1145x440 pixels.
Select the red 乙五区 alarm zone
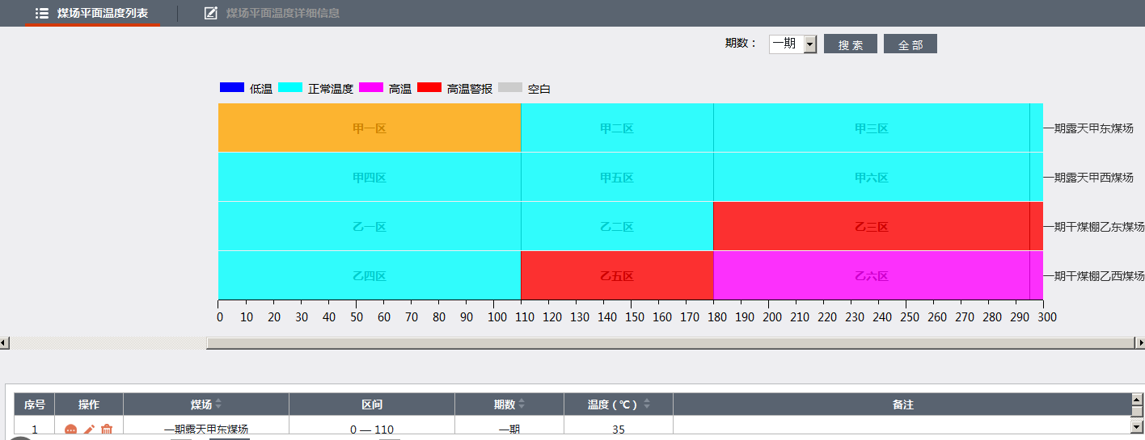coord(616,276)
